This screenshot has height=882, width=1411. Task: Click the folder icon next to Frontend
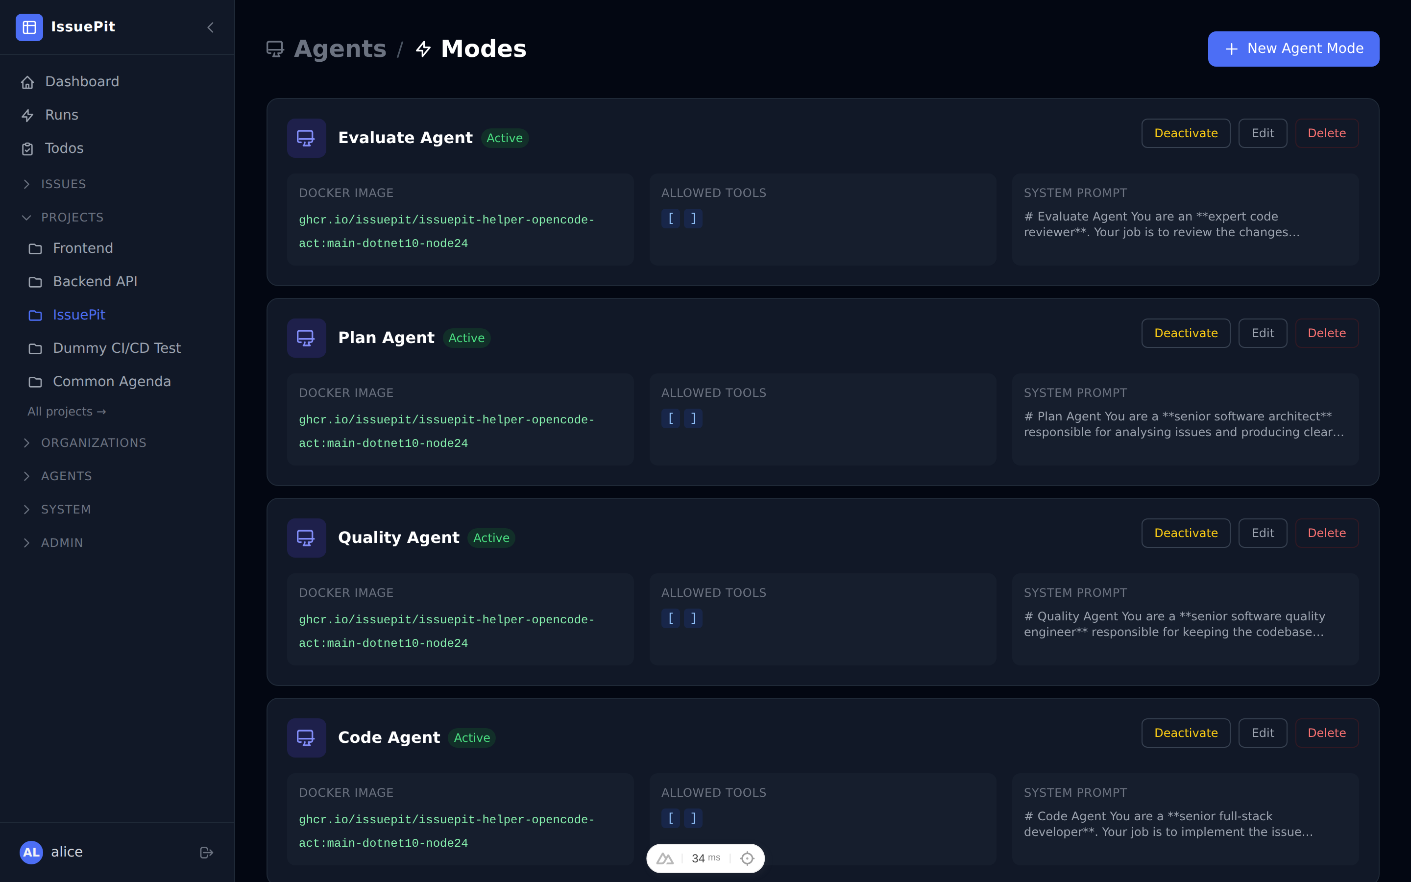coord(35,248)
